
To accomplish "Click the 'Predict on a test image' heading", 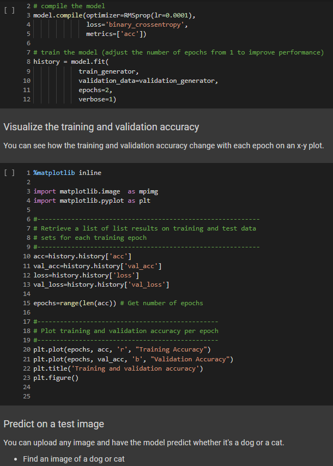I will (54, 424).
